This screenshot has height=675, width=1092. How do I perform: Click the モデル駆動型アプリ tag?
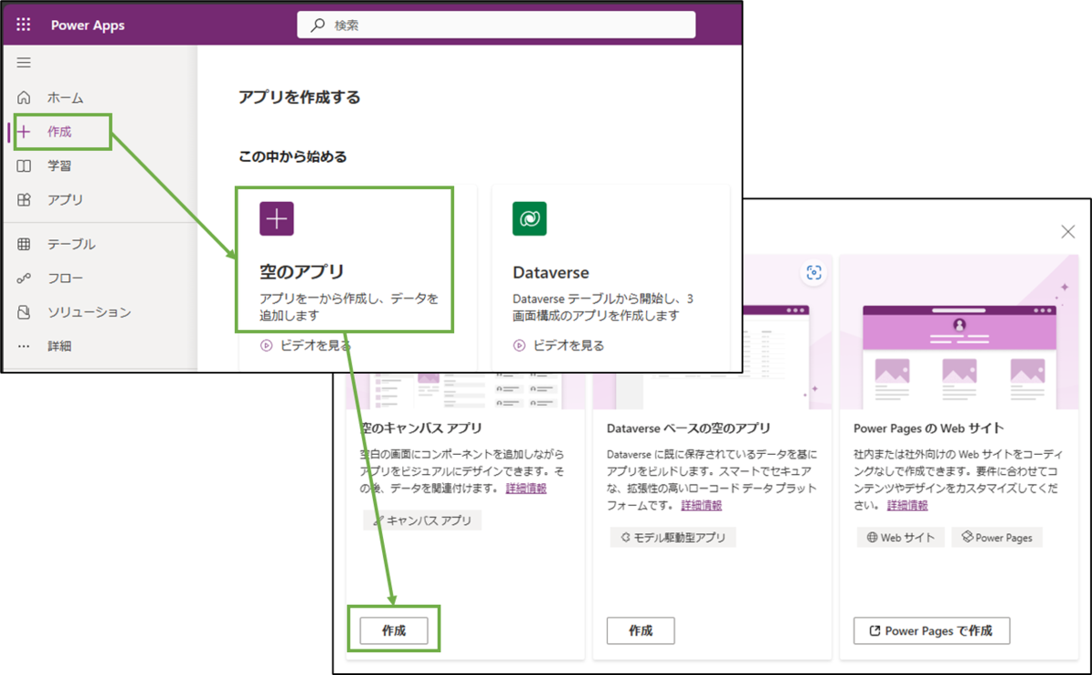pyautogui.click(x=672, y=537)
